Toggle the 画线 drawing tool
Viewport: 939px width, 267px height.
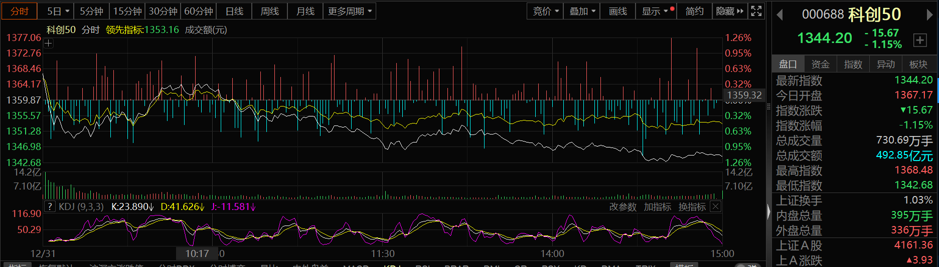(617, 11)
